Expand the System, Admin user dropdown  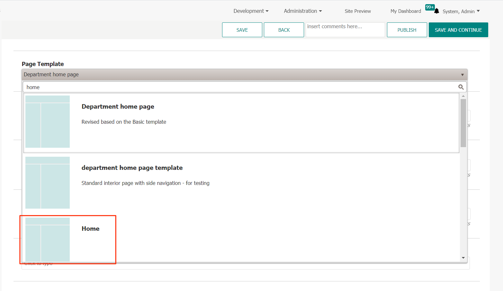pyautogui.click(x=461, y=11)
